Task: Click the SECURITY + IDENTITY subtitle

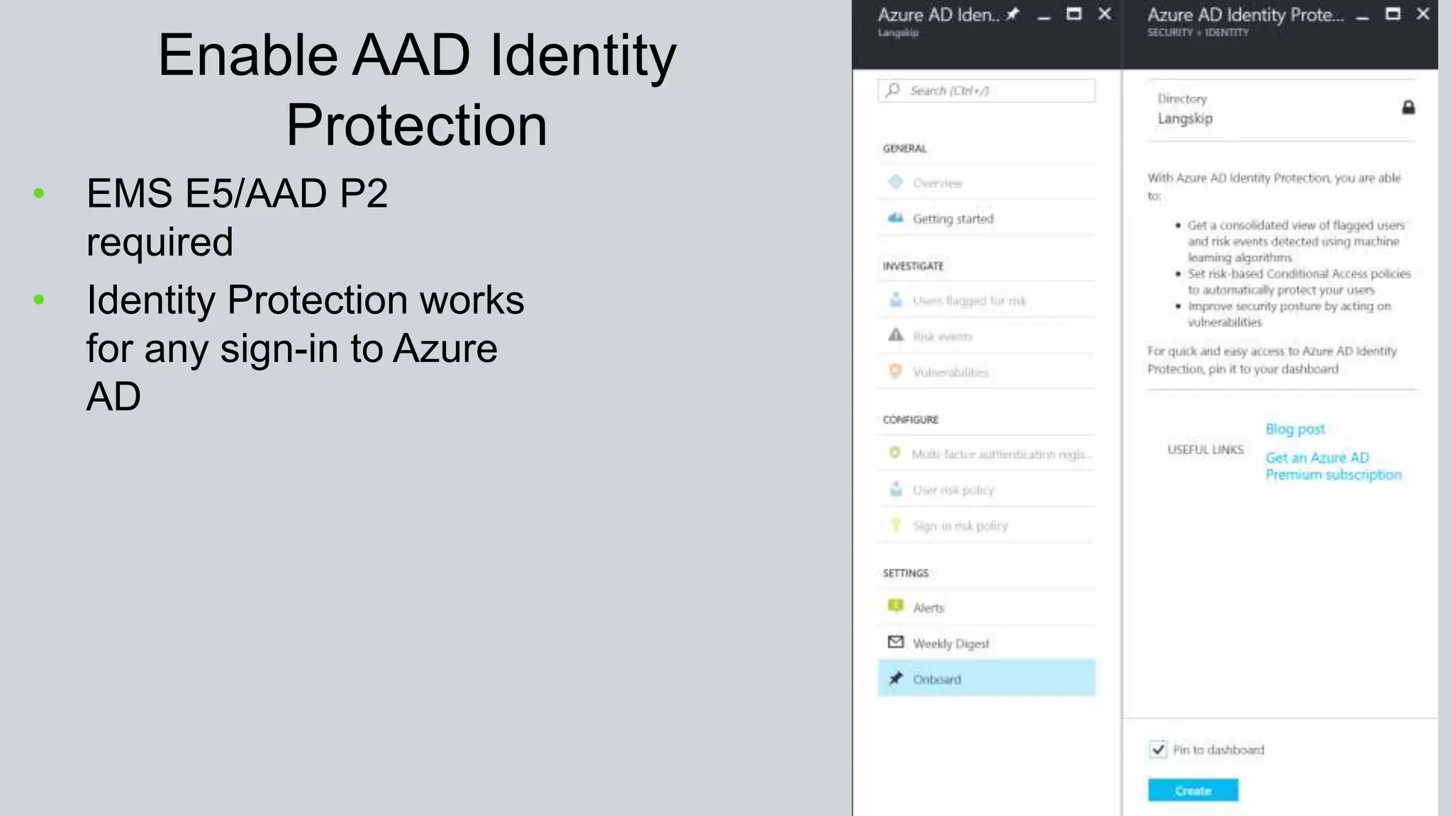Action: [1198, 33]
